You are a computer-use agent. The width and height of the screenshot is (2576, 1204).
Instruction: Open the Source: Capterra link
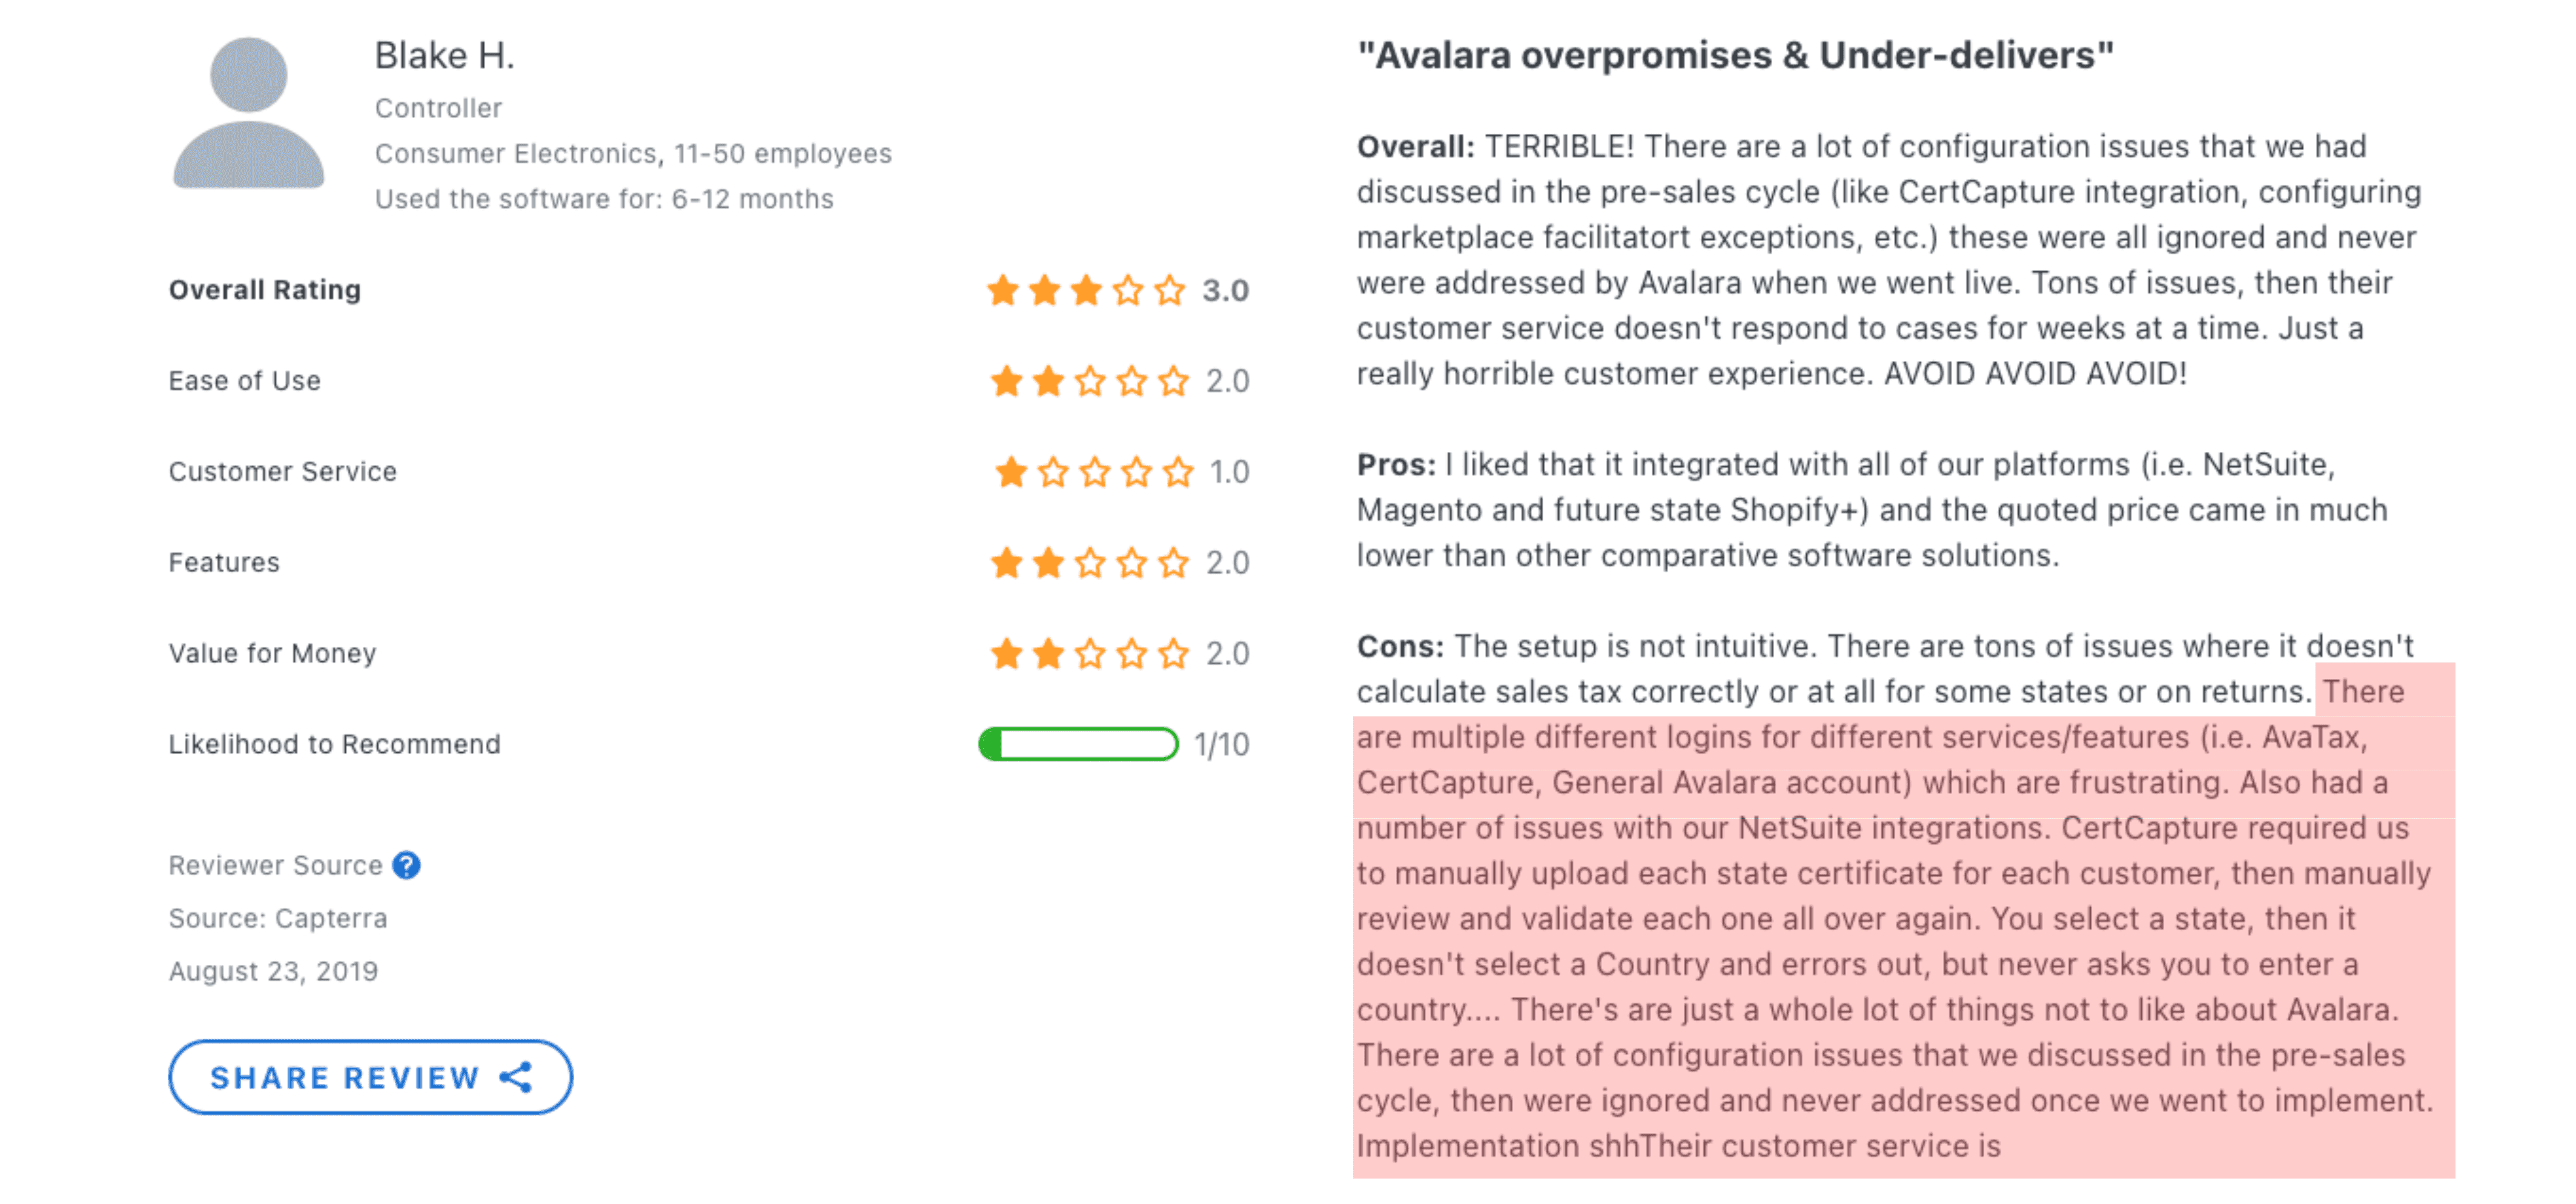(278, 917)
